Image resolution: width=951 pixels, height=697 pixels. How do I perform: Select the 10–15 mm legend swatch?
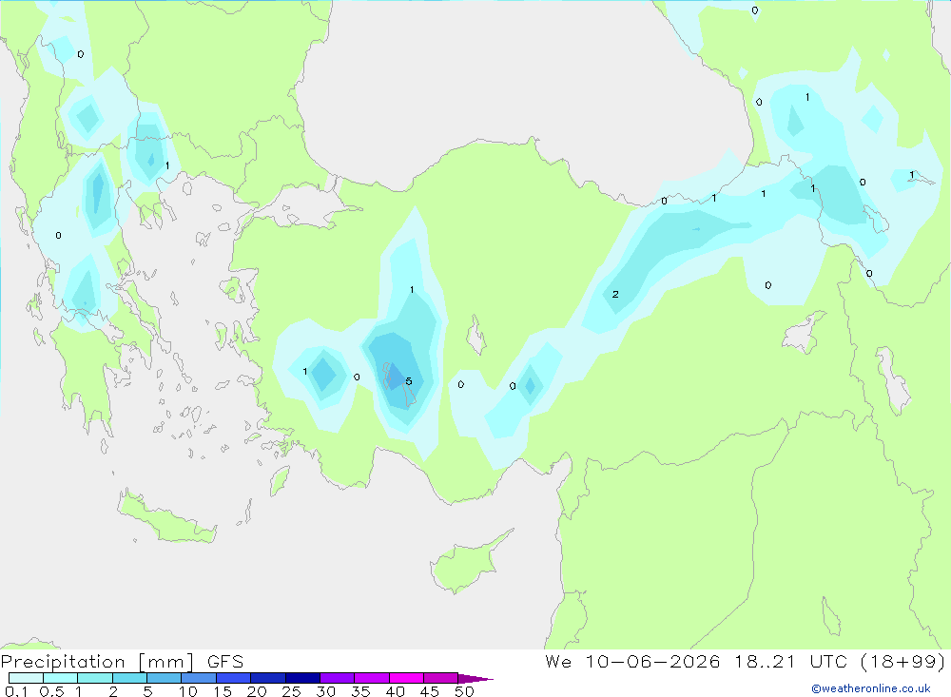[199, 678]
